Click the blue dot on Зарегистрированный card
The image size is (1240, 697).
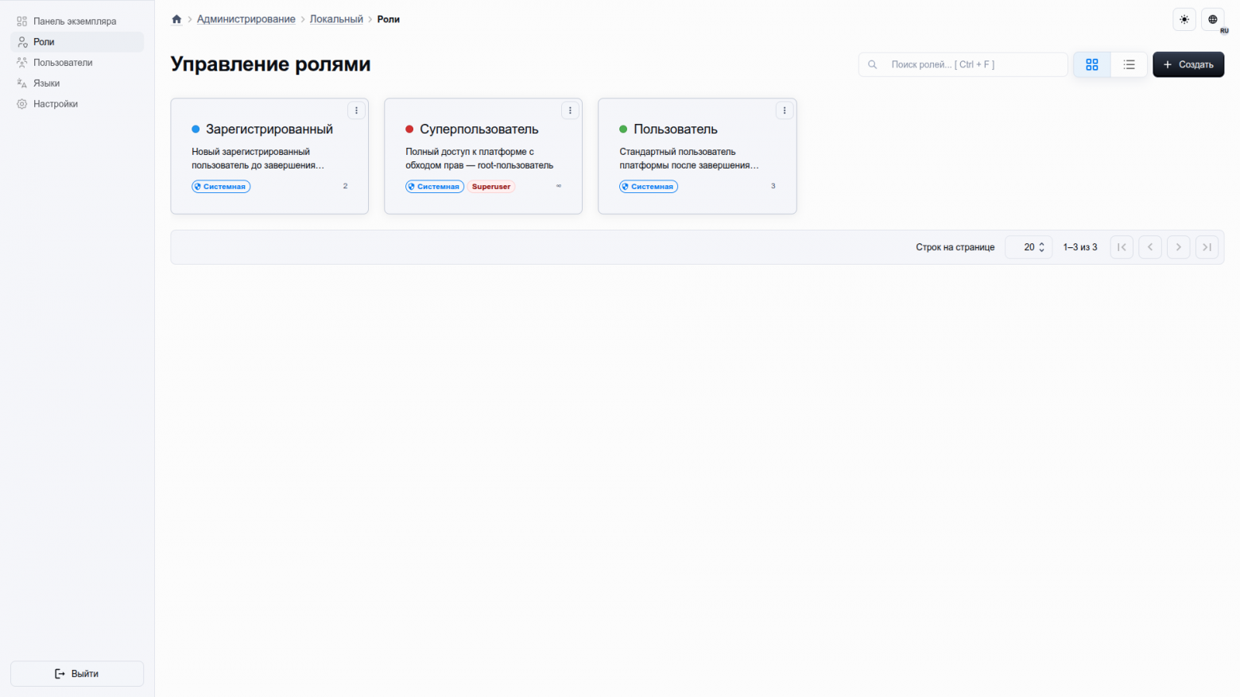pyautogui.click(x=196, y=129)
